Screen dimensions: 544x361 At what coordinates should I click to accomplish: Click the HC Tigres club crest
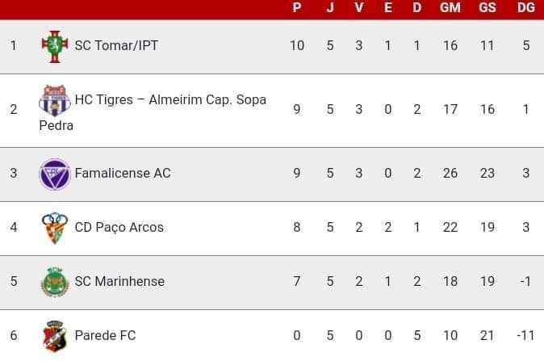[55, 100]
